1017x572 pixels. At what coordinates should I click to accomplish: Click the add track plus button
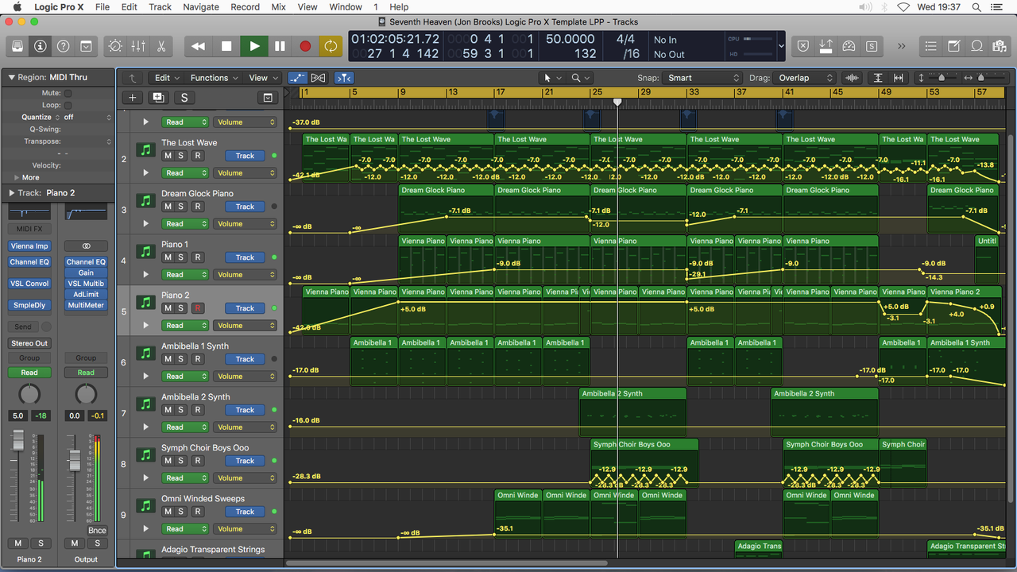tap(132, 98)
